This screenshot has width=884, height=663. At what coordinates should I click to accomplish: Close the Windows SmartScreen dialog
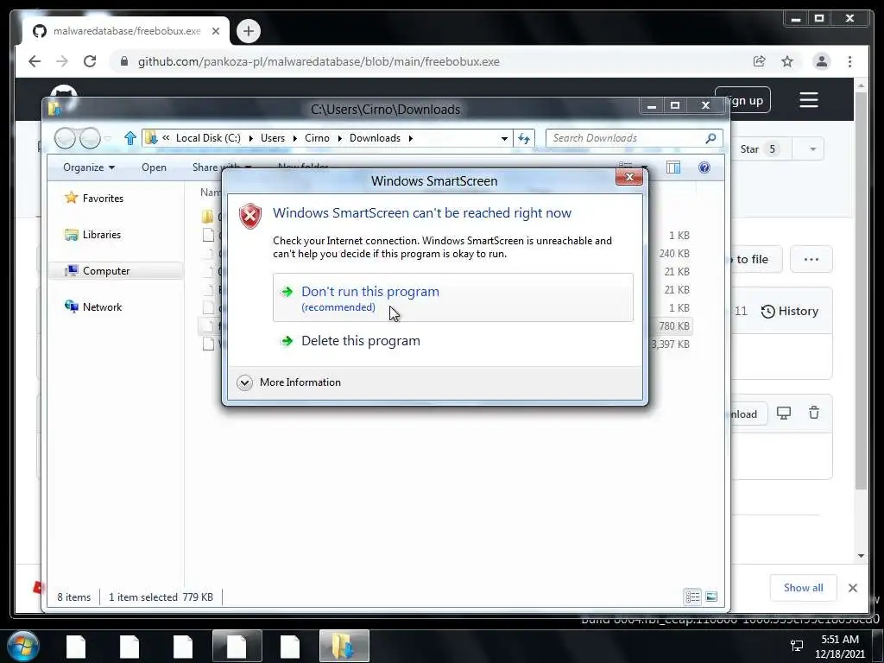click(x=629, y=177)
